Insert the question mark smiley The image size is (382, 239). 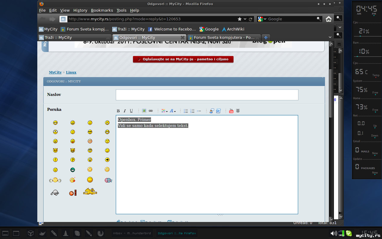pos(73,160)
